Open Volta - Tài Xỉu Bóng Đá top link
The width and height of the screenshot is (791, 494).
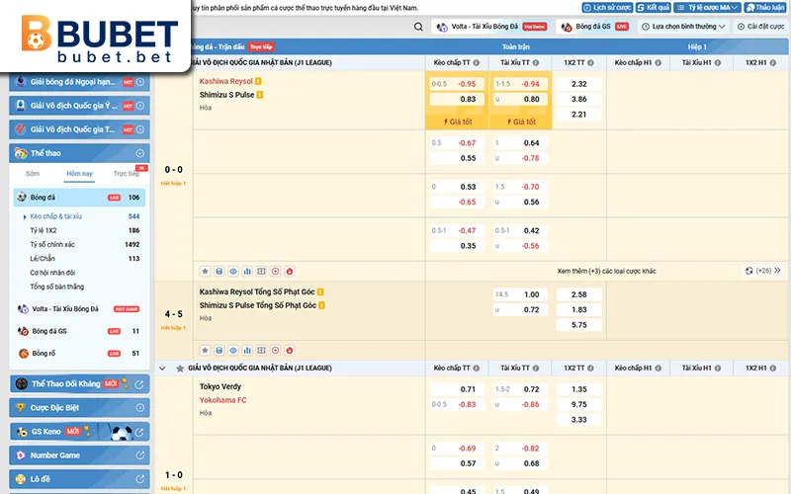[491, 27]
